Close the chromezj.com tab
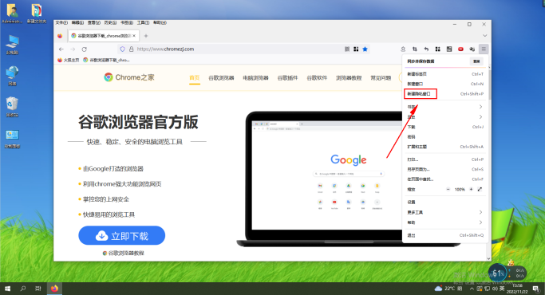 click(x=134, y=36)
